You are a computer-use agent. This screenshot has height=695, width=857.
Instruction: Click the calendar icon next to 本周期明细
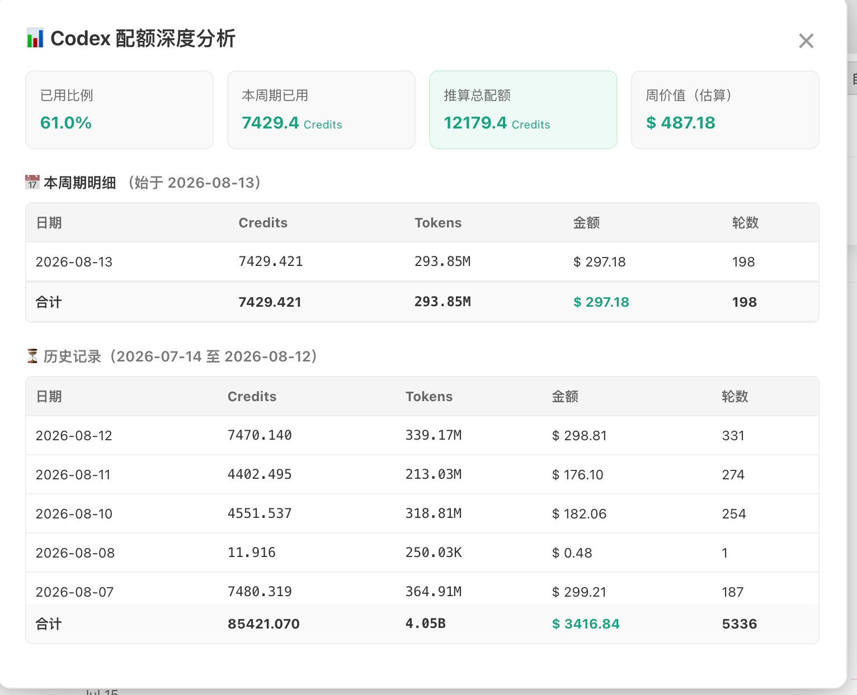(32, 182)
